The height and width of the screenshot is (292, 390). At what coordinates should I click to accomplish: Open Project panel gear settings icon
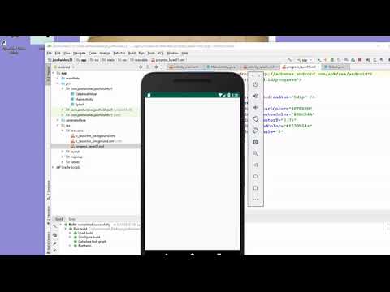[x=156, y=67]
